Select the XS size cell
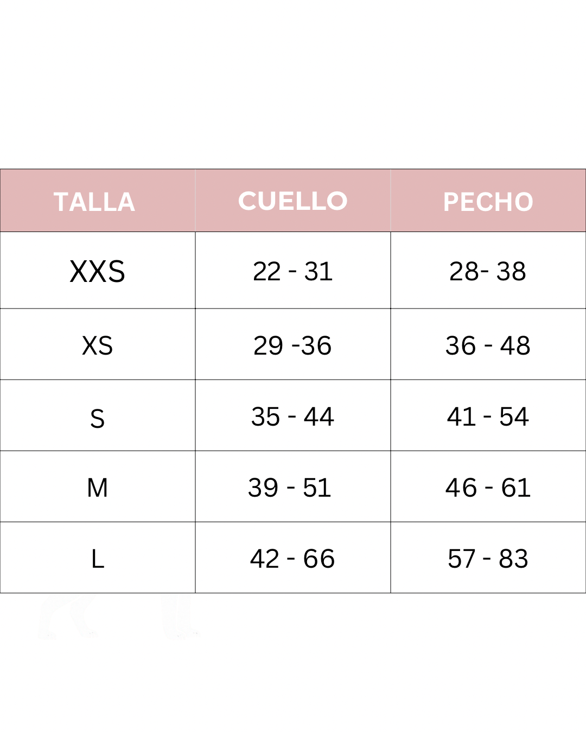 click(97, 345)
